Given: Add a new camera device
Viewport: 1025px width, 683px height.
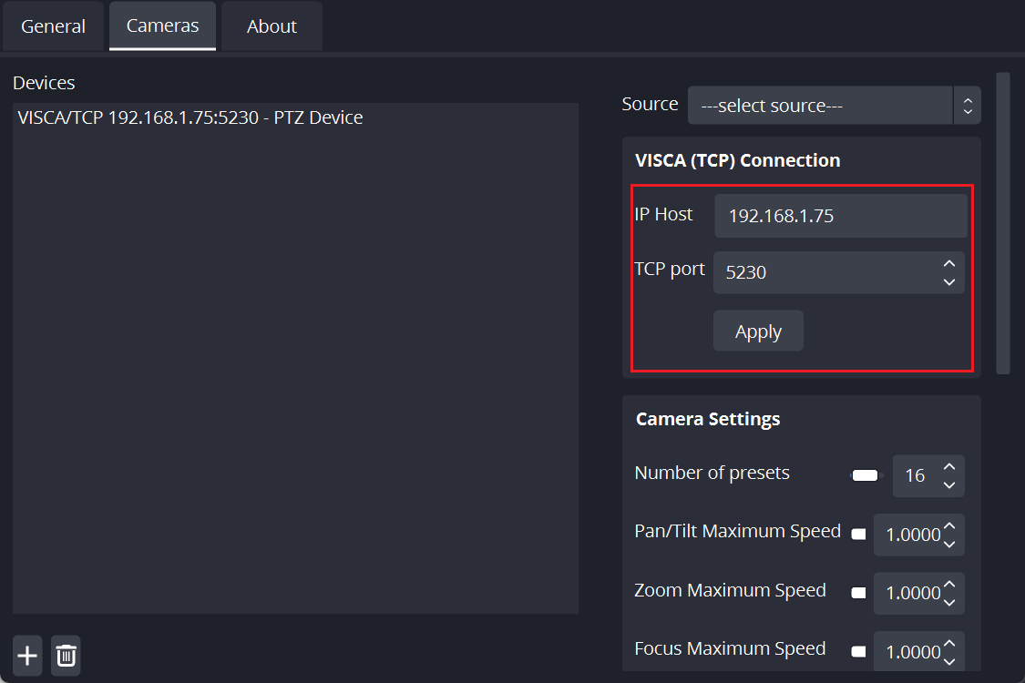Looking at the screenshot, I should pos(26,656).
